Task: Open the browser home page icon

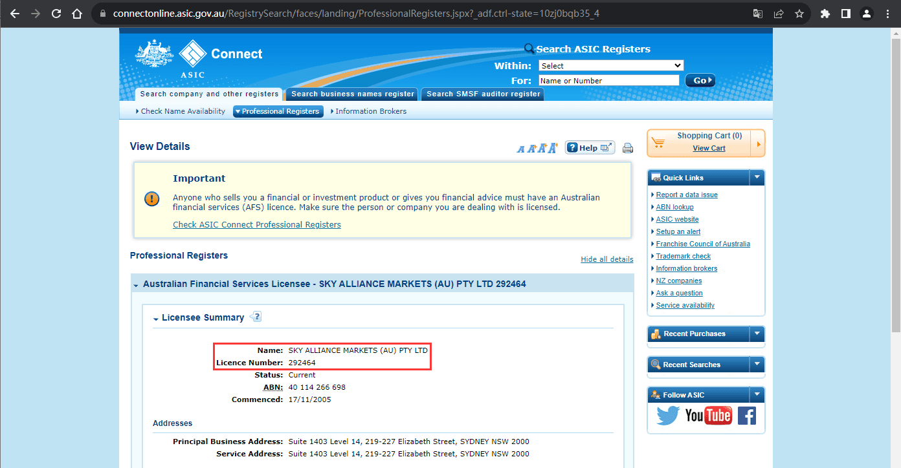Action: tap(77, 14)
